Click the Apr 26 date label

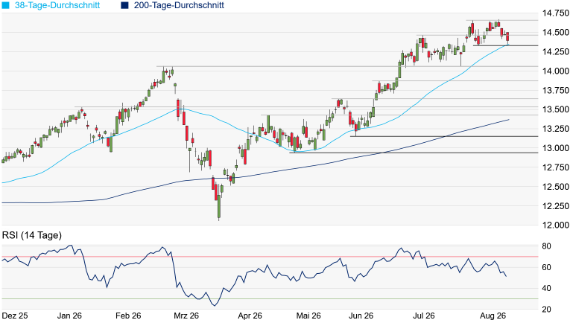pyautogui.click(x=250, y=316)
